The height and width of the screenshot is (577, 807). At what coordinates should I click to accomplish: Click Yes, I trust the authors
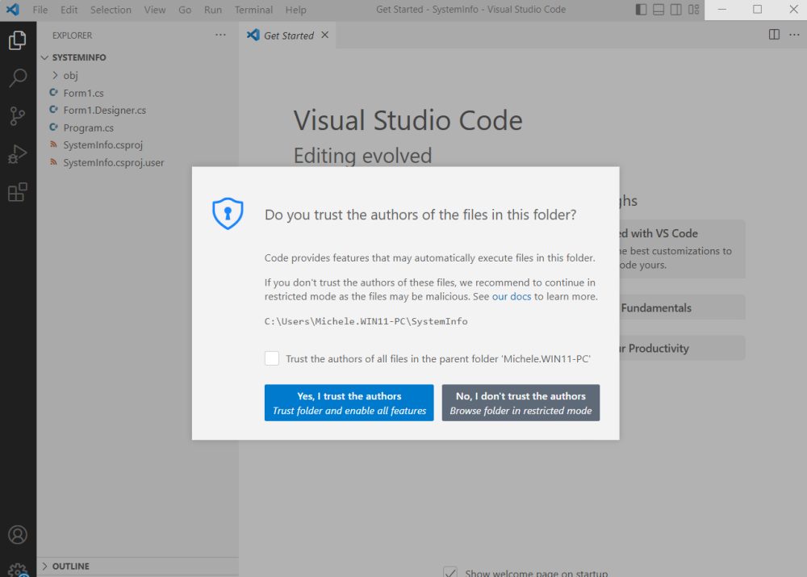(349, 403)
